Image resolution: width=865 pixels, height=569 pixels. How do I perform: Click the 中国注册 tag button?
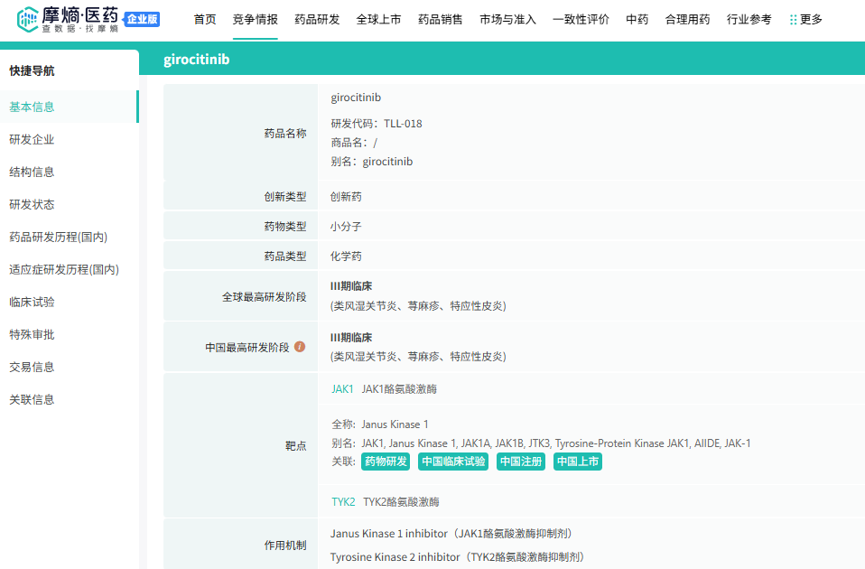coord(521,462)
